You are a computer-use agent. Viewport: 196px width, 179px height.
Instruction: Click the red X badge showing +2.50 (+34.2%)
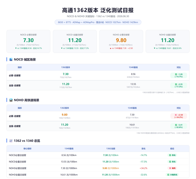point(179,116)
